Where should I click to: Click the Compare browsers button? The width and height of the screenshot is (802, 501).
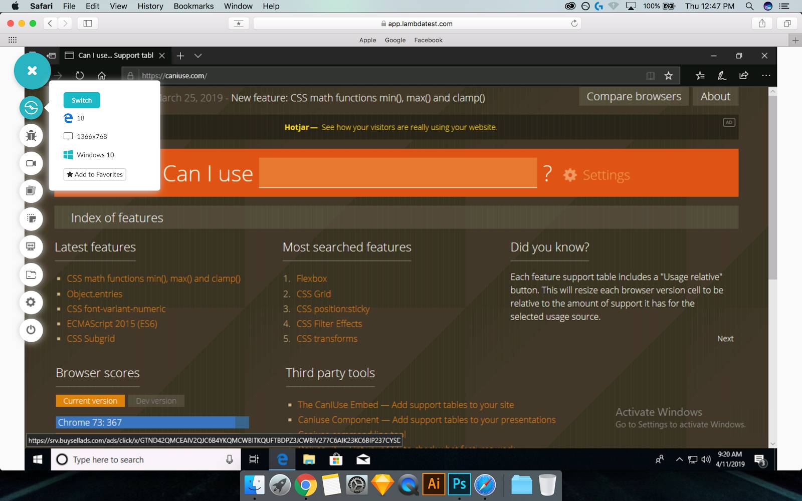coord(634,96)
